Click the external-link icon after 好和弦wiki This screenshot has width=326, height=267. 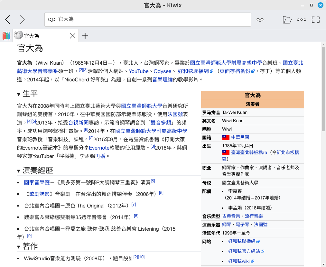[252, 262]
